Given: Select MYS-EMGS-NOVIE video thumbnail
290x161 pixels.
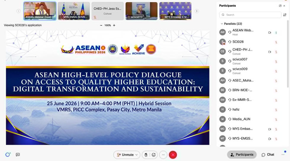Looking at the screenshot, I should coord(74,11).
